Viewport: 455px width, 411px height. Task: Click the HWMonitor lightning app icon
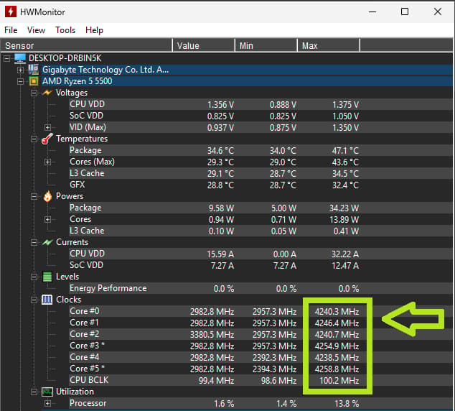[11, 12]
